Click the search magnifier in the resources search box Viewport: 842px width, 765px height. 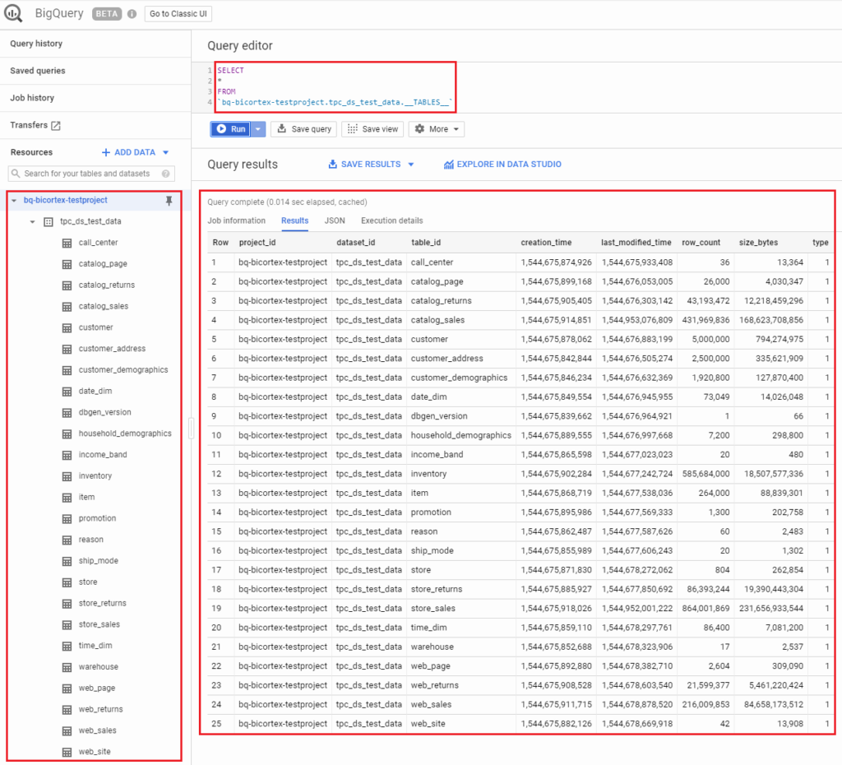click(x=18, y=174)
